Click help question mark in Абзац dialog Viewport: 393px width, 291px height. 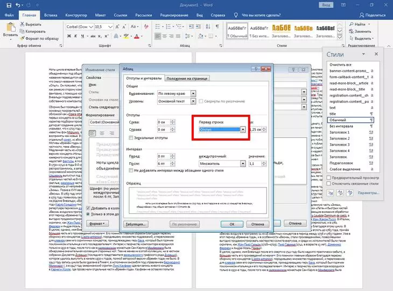click(x=255, y=69)
